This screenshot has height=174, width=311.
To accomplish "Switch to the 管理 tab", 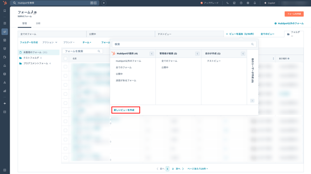I will click(x=25, y=23).
